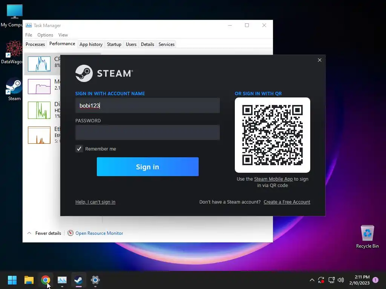Click the Open Resource Monitor link
Screen dimensions: 386x289
click(99, 233)
